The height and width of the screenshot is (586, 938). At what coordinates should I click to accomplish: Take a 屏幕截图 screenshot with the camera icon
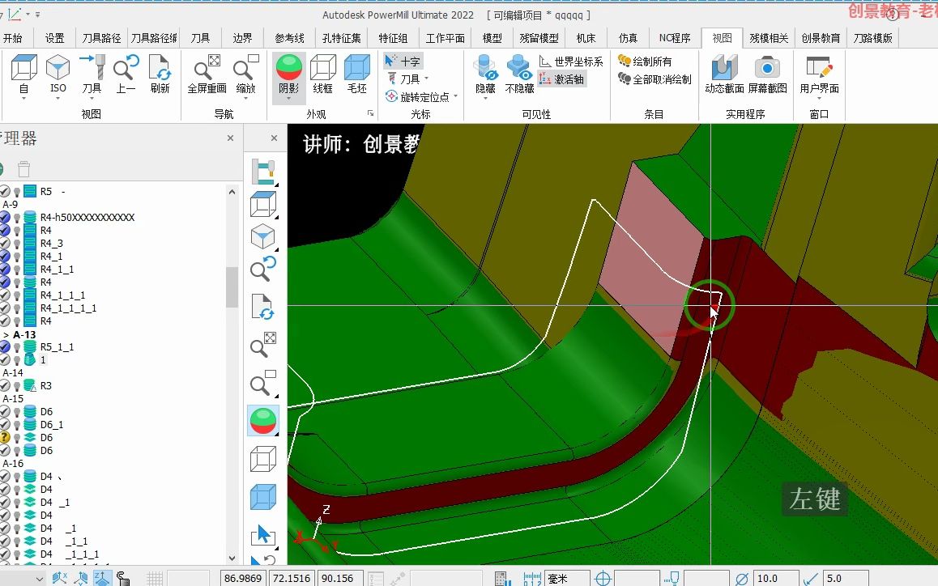click(x=768, y=74)
